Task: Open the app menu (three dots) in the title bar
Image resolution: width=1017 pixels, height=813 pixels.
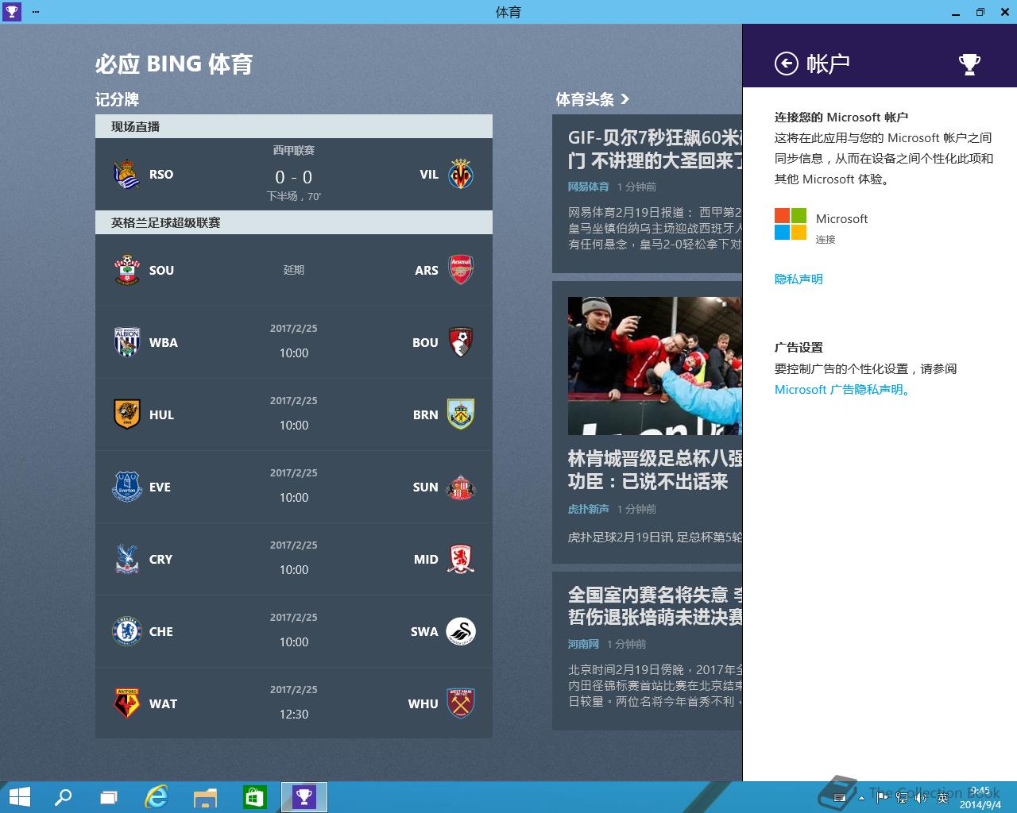Action: (36, 12)
